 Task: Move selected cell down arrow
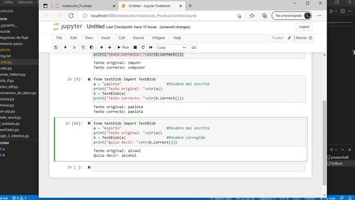(110, 47)
